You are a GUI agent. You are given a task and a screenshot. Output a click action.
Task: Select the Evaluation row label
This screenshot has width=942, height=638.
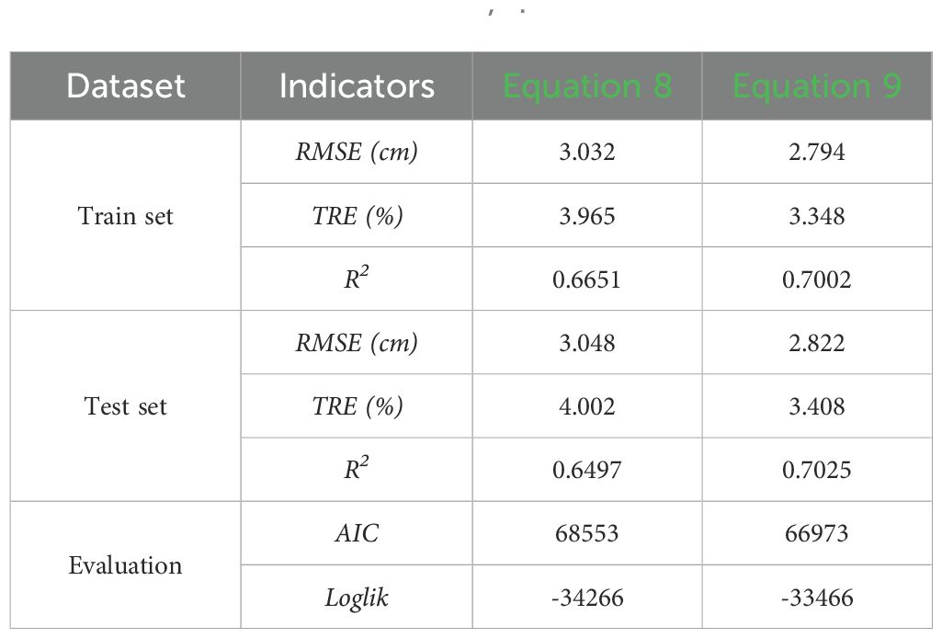pos(126,564)
